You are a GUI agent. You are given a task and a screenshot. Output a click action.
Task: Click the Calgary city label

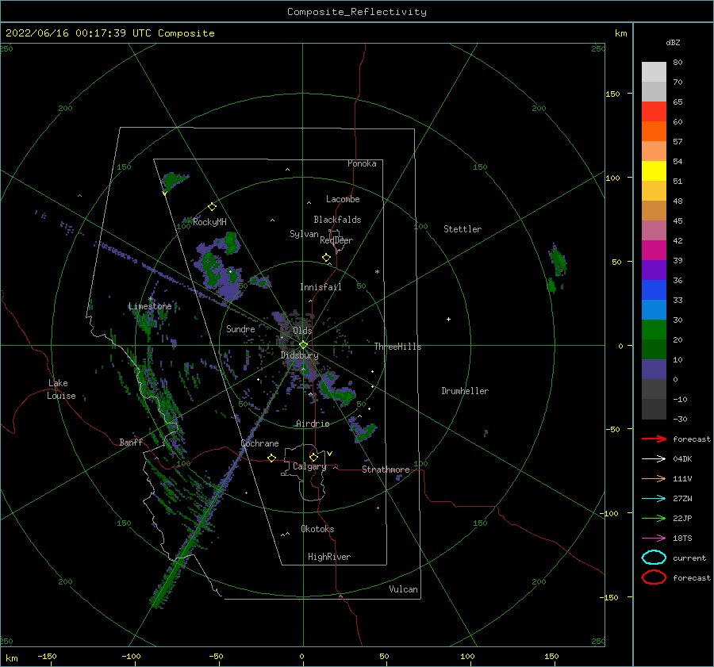[x=309, y=466]
